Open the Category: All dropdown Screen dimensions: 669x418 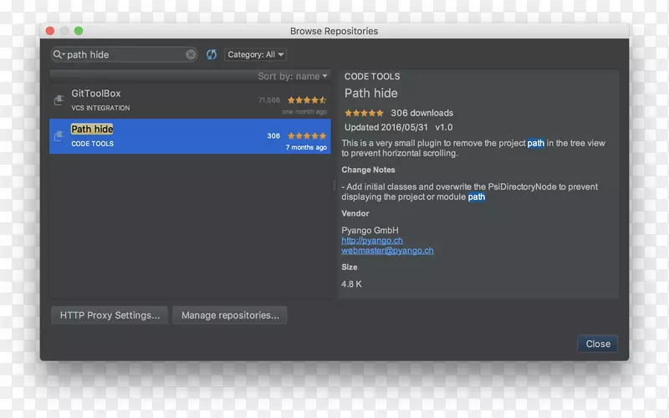coord(256,54)
